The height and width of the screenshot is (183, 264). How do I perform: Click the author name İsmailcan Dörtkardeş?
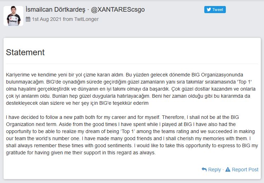(55, 10)
